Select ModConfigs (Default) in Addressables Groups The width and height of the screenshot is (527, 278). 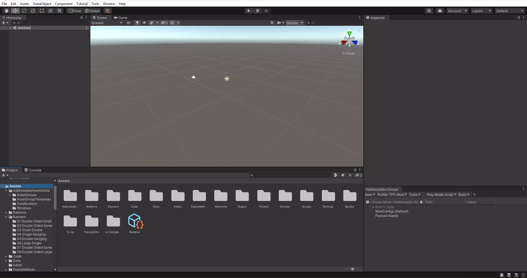392,211
